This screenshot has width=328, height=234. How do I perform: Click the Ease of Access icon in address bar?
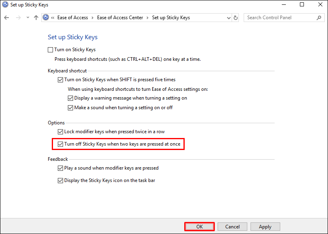pyautogui.click(x=46, y=18)
